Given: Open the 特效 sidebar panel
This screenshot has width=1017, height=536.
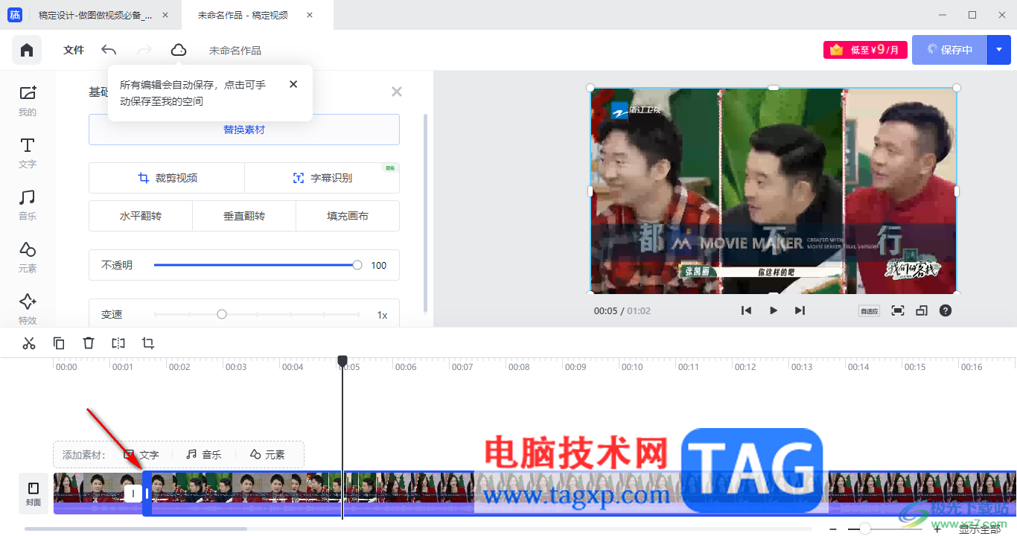Looking at the screenshot, I should pos(28,308).
